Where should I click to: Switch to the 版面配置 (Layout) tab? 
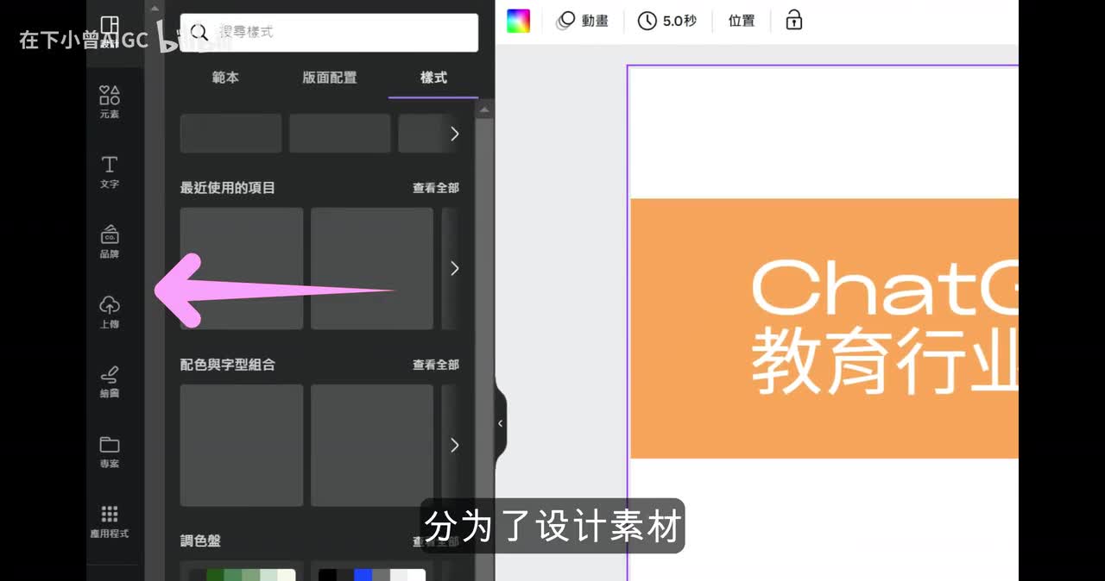tap(329, 78)
